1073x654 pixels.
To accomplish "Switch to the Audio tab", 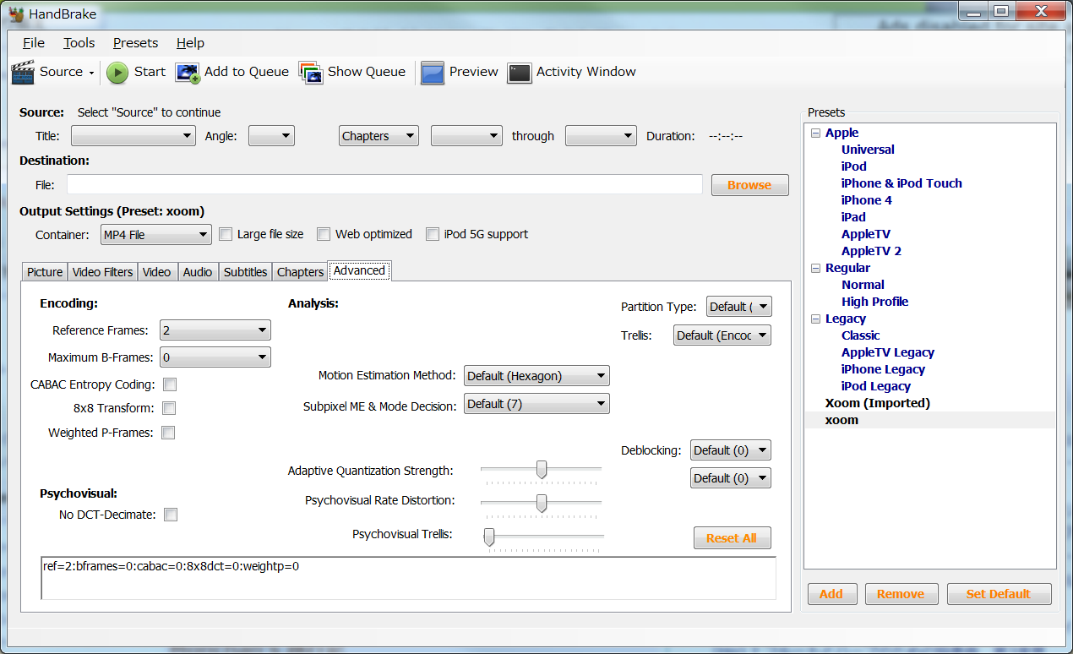I will pos(197,271).
